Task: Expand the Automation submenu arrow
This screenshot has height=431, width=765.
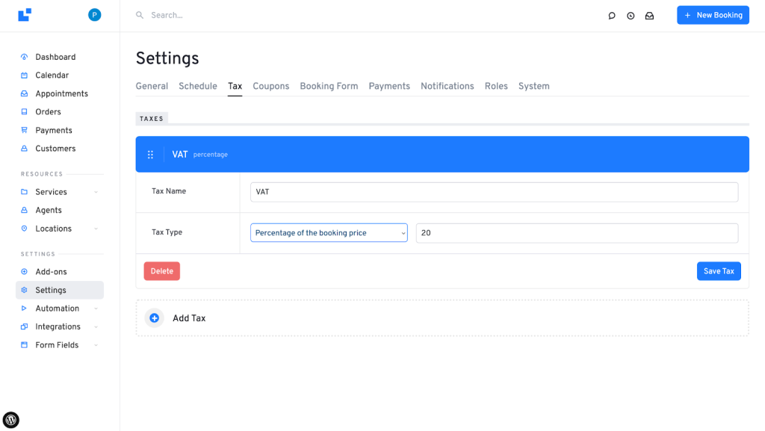Action: pyautogui.click(x=96, y=308)
